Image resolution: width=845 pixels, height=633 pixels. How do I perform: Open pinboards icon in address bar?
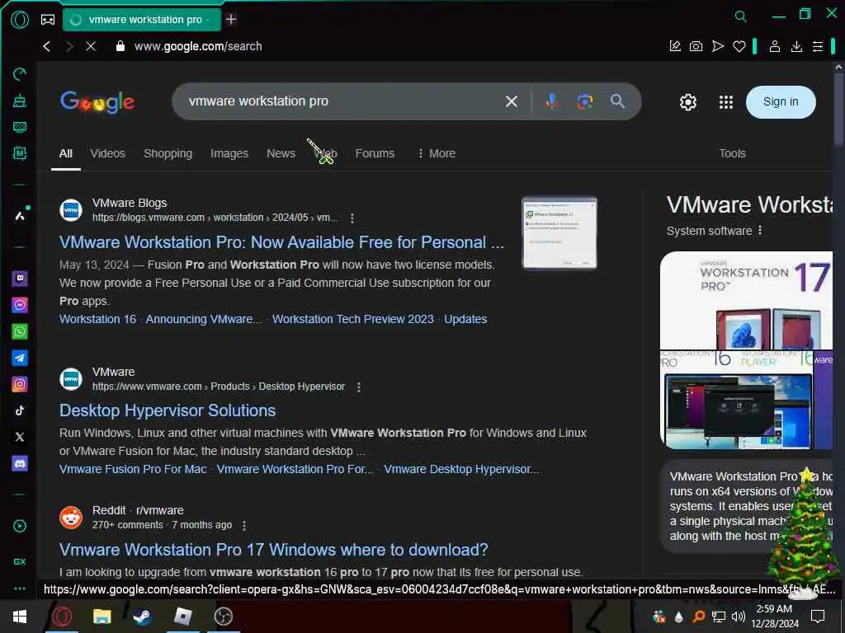point(675,46)
